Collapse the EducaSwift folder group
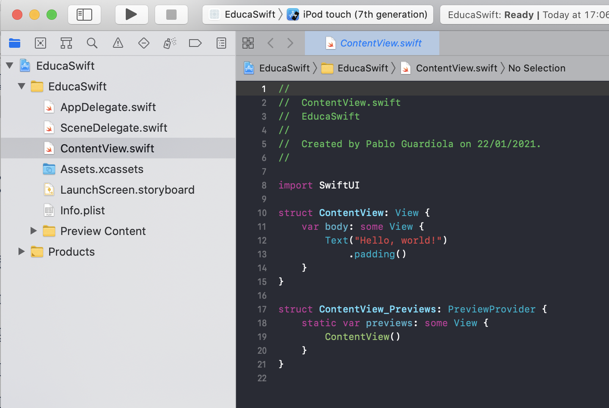The image size is (609, 408). [x=22, y=87]
